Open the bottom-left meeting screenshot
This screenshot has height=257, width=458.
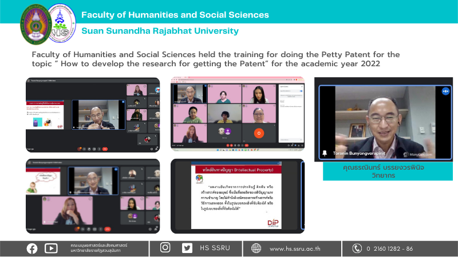click(x=93, y=196)
